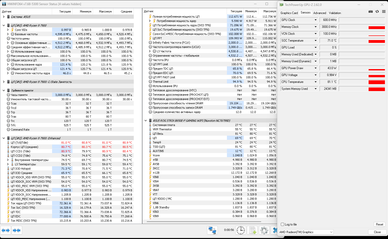Select ЦП CCD1 (Tdie) sensor row
Image resolution: width=388 pixels, height=239 pixels.
pyautogui.click(x=68, y=151)
